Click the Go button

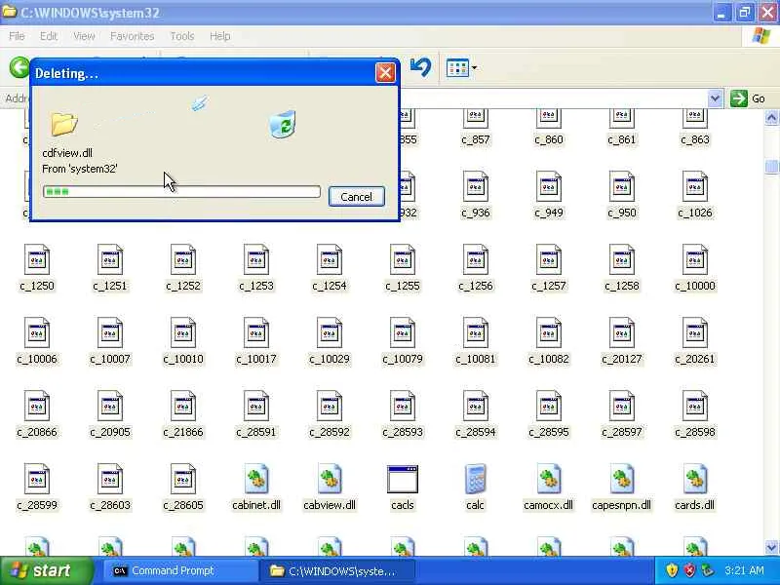pyautogui.click(x=748, y=98)
